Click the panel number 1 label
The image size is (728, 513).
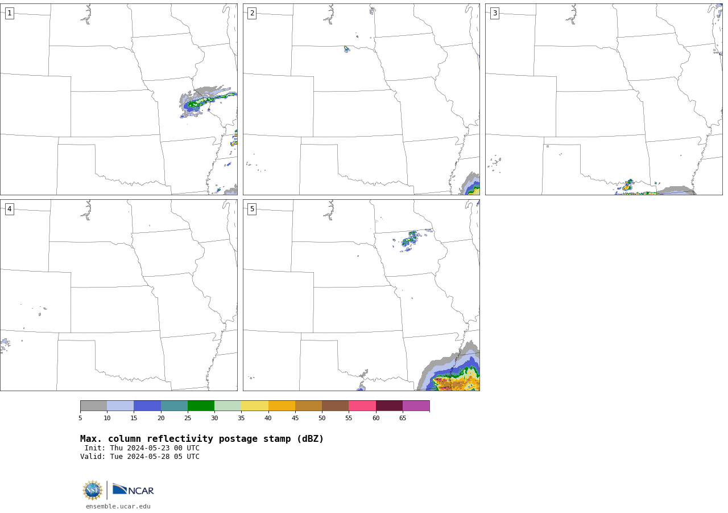(x=10, y=13)
